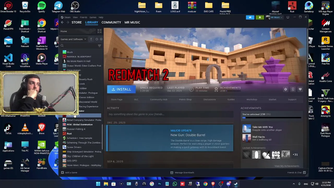Open the Double Barrel major update post
Image resolution: width=334 pixels, height=188 pixels.
click(x=170, y=138)
